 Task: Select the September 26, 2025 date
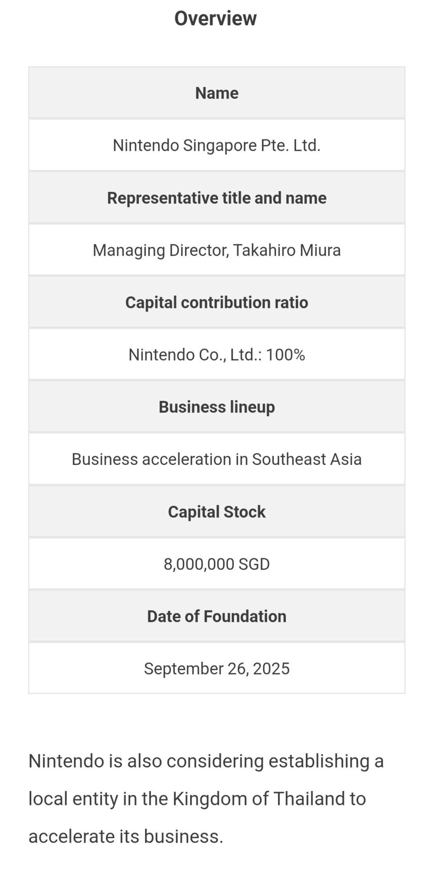click(217, 669)
